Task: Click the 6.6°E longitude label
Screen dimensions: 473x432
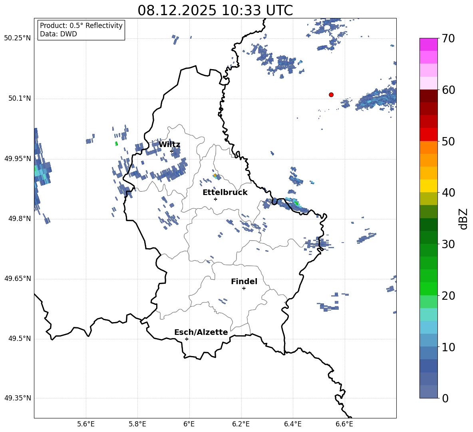Action: coord(344,424)
